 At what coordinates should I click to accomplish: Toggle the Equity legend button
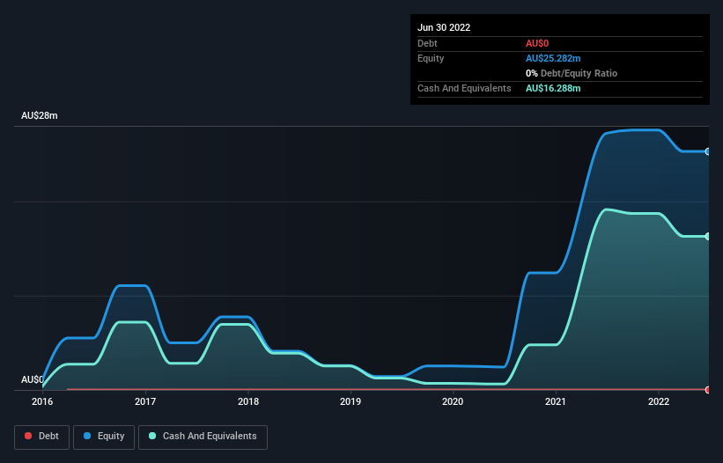[x=104, y=437]
